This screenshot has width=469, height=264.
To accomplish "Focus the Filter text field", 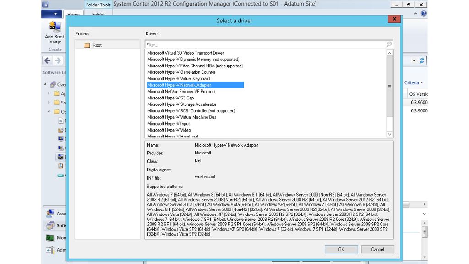I will point(265,45).
